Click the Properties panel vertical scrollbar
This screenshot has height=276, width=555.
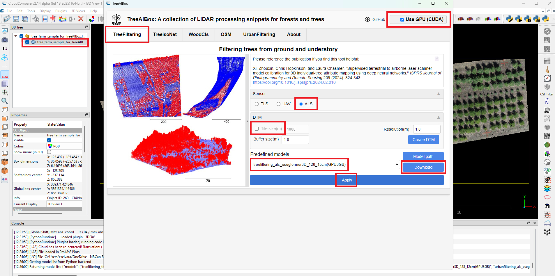[x=84, y=139]
